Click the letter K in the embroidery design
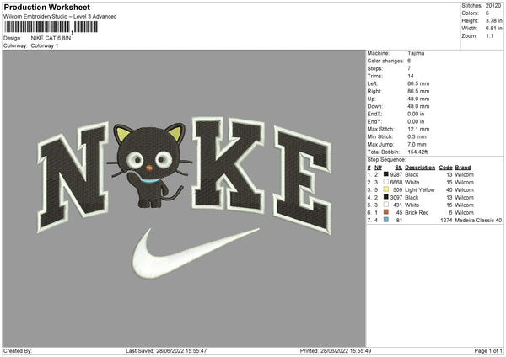The image size is (506, 357). pos(228,165)
